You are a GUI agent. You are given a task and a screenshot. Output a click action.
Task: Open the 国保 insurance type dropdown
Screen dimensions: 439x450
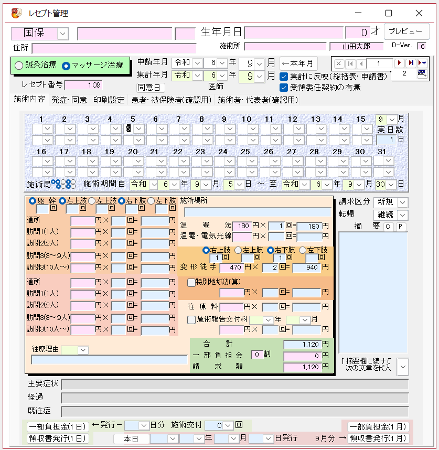click(62, 34)
